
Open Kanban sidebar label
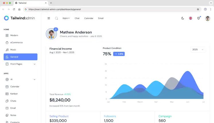point(14,94)
